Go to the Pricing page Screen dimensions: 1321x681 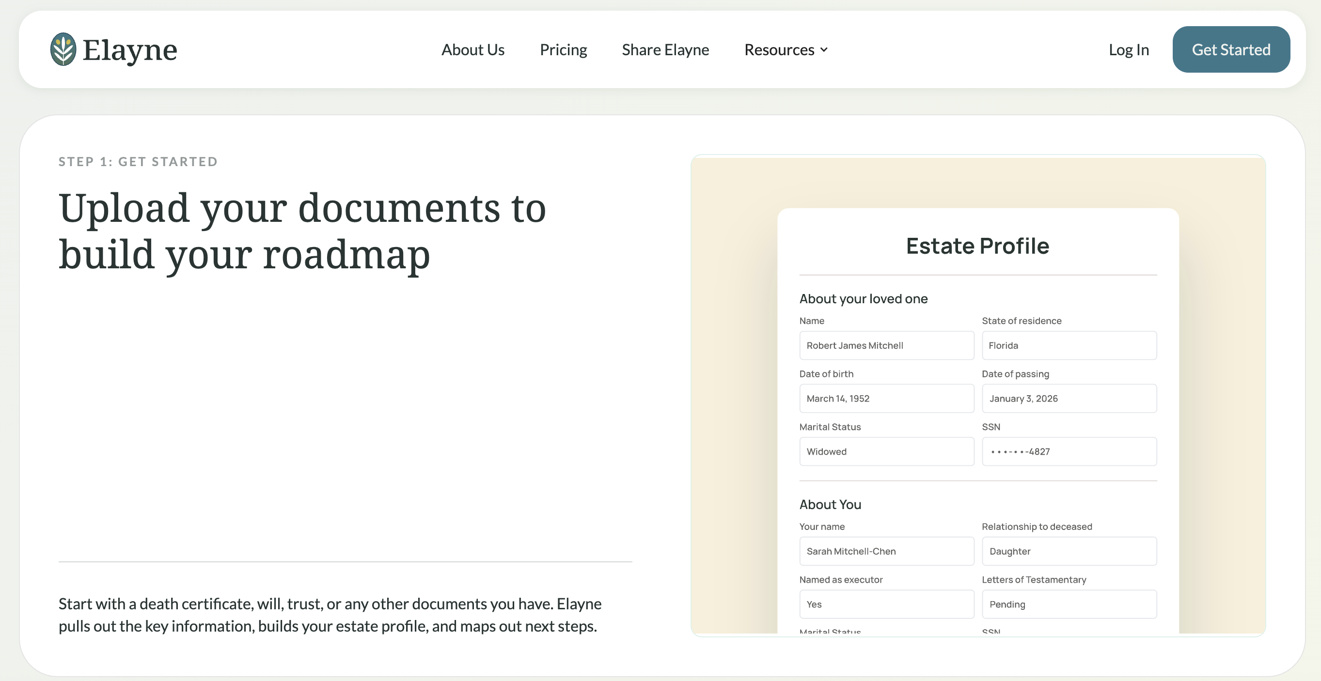coord(563,50)
